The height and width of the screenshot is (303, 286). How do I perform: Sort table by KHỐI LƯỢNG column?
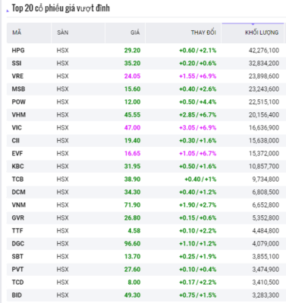click(x=262, y=33)
